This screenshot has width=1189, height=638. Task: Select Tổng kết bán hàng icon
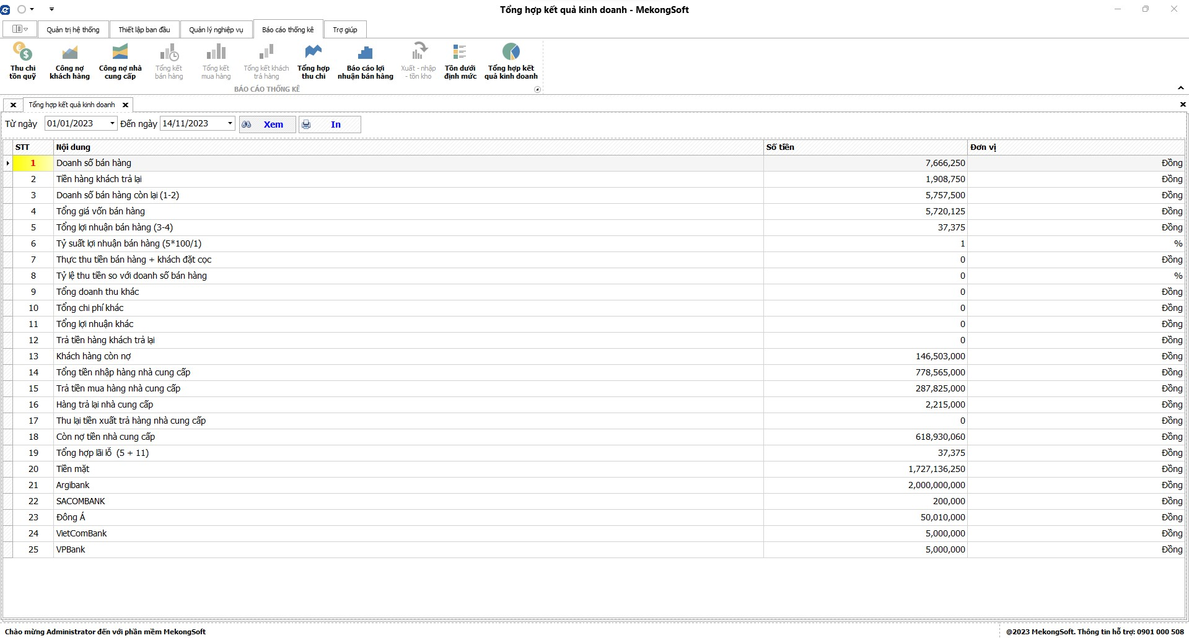[x=169, y=61]
